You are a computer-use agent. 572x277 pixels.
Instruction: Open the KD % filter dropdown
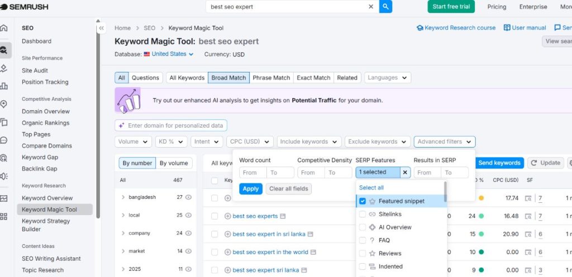pyautogui.click(x=171, y=142)
